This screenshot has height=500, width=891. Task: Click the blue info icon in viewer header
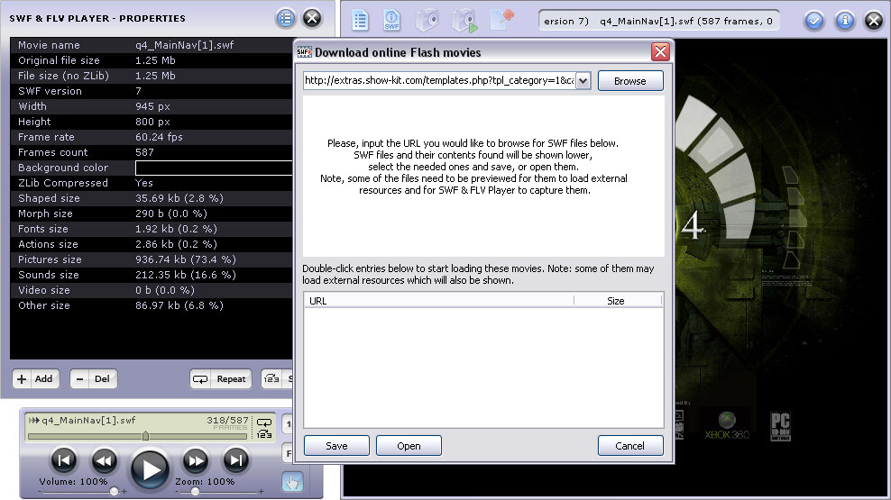(x=844, y=21)
